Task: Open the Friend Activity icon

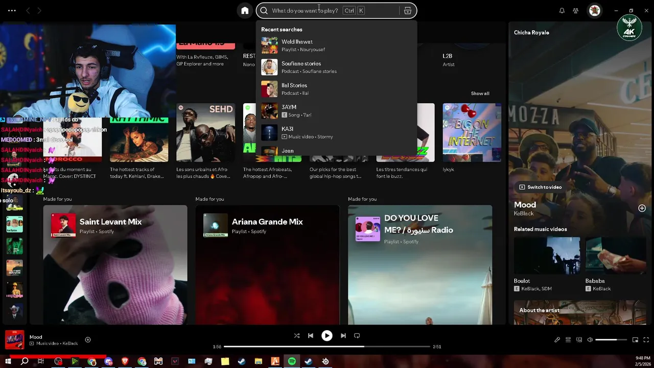Action: click(576, 11)
